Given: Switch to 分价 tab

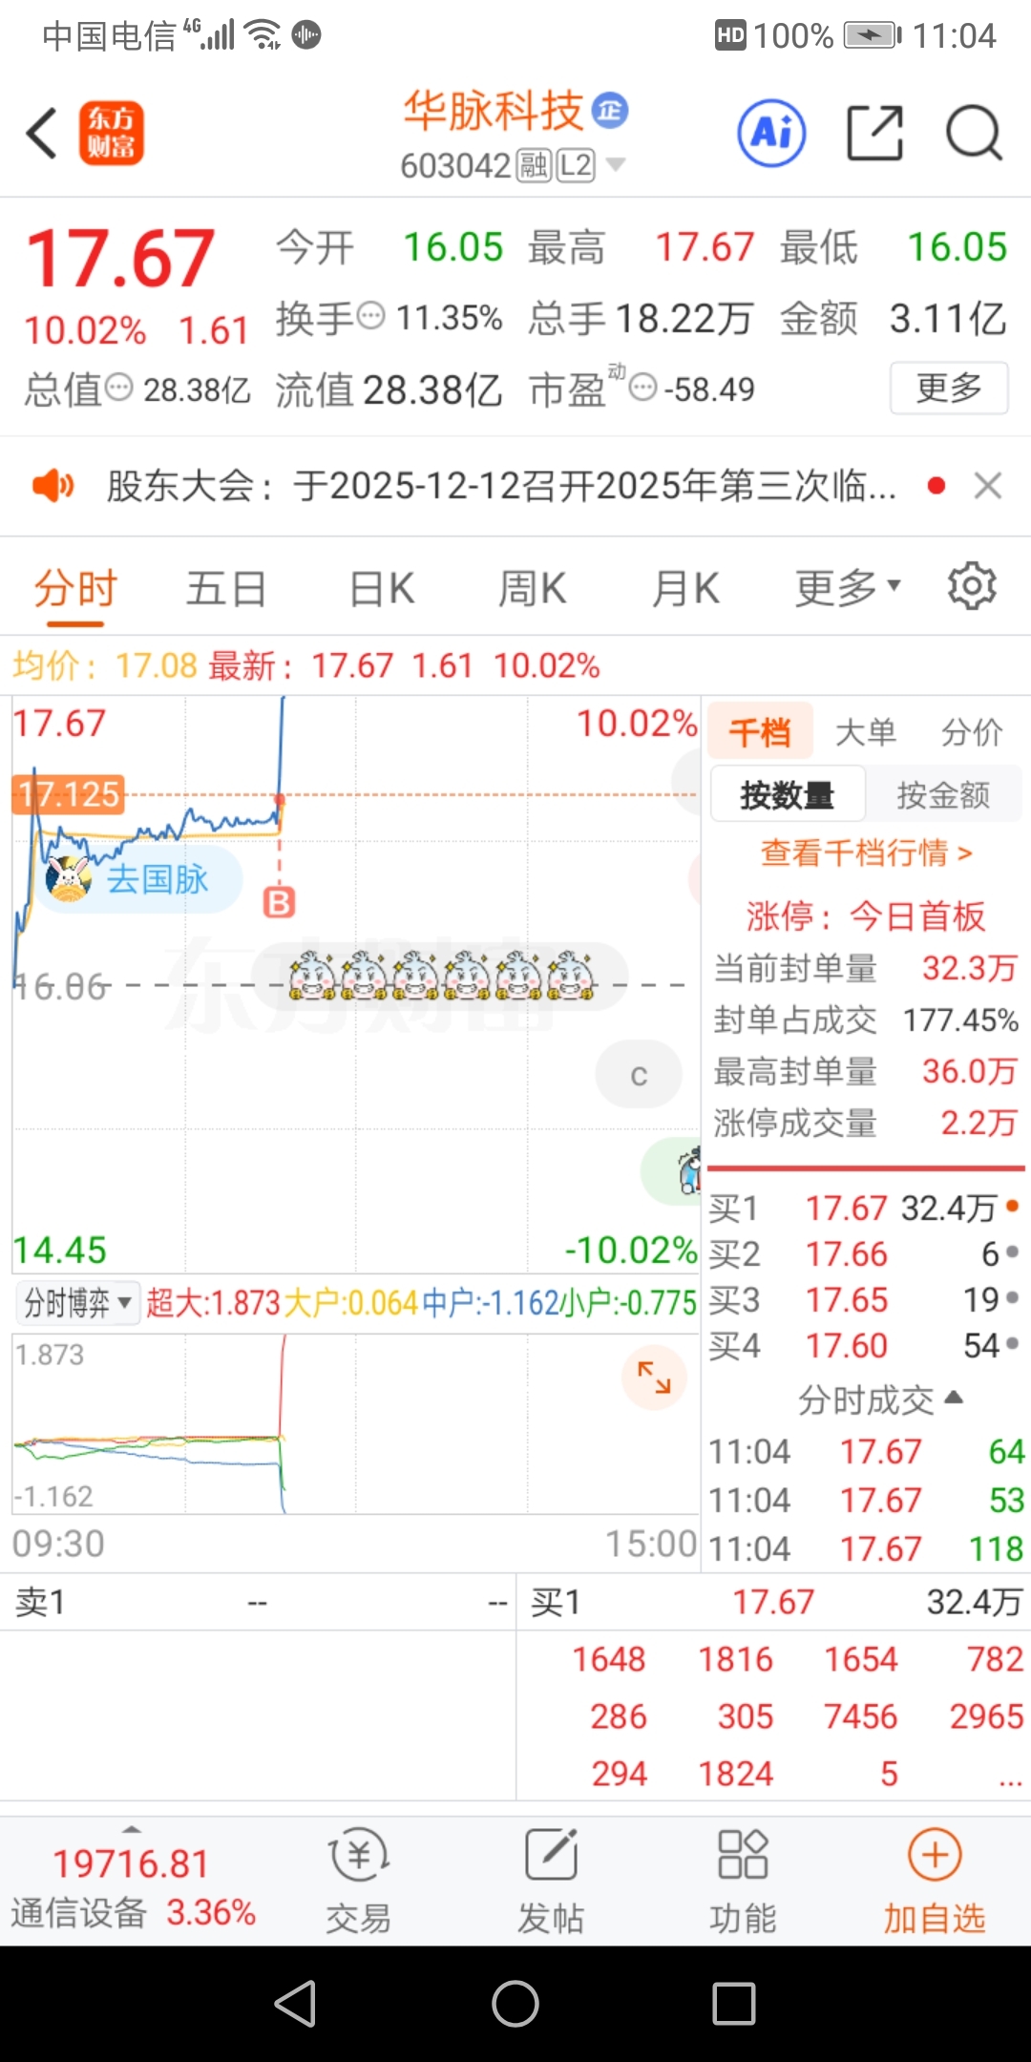Looking at the screenshot, I should coord(972,732).
